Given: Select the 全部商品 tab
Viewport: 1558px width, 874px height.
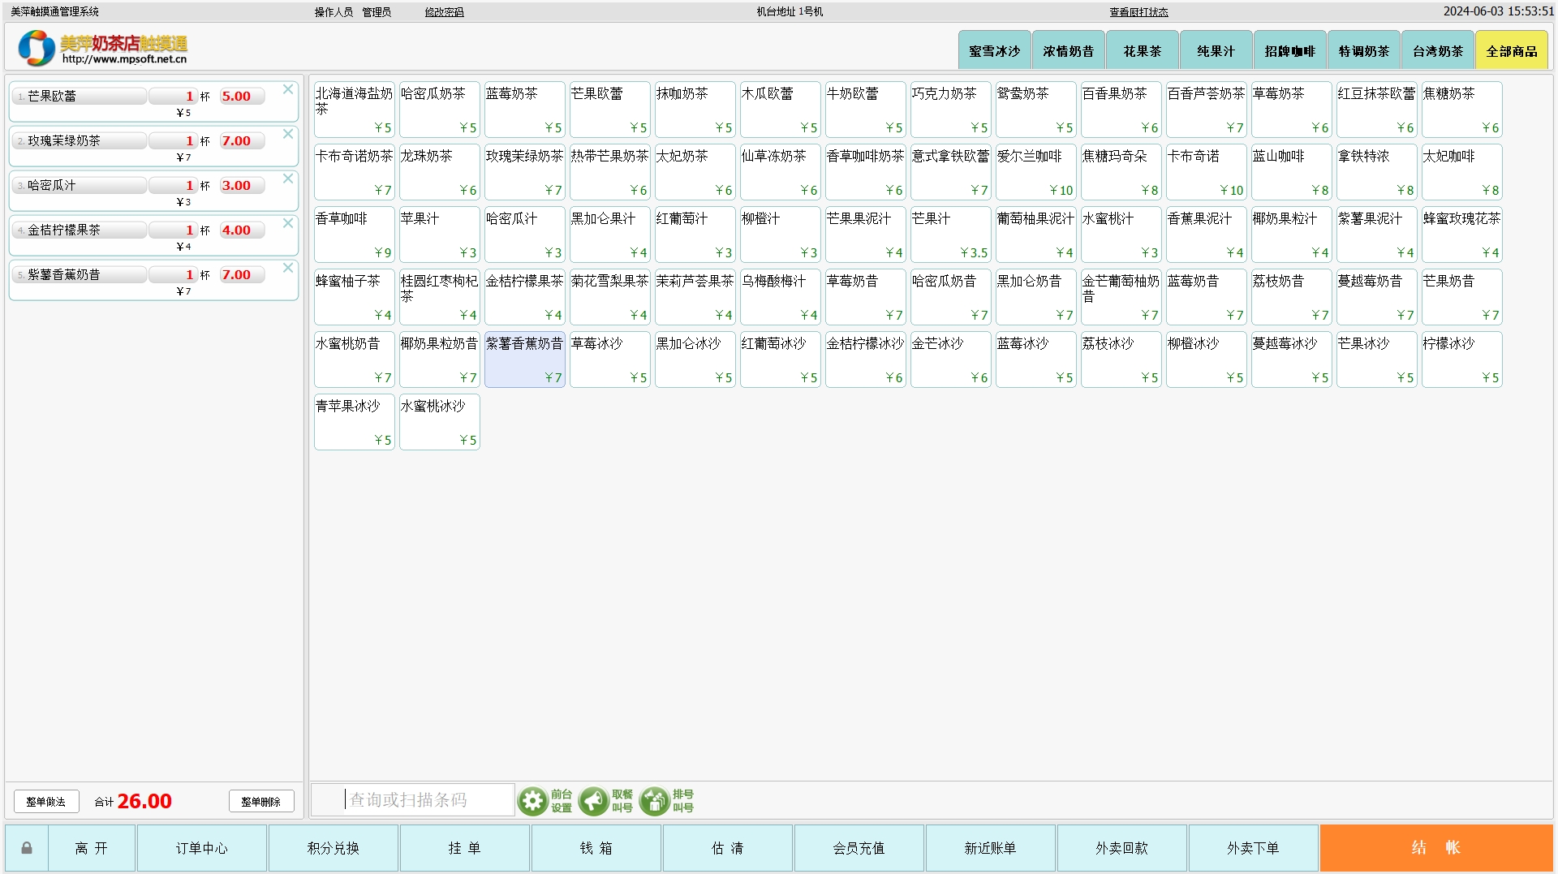Looking at the screenshot, I should click(x=1511, y=51).
